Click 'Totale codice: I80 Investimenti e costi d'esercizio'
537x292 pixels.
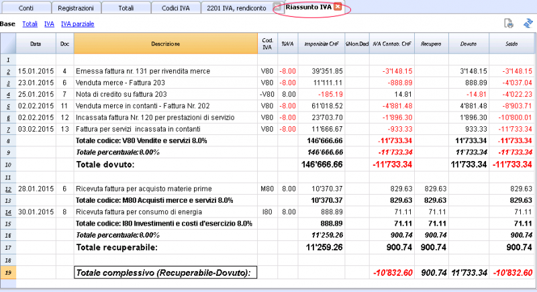(x=164, y=224)
